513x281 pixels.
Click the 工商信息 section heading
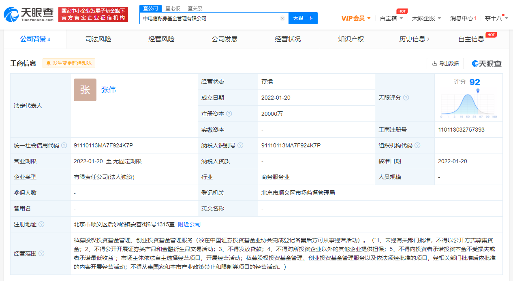(x=23, y=63)
